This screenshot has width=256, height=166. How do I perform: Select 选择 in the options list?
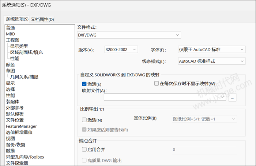pyautogui.click(x=10, y=89)
